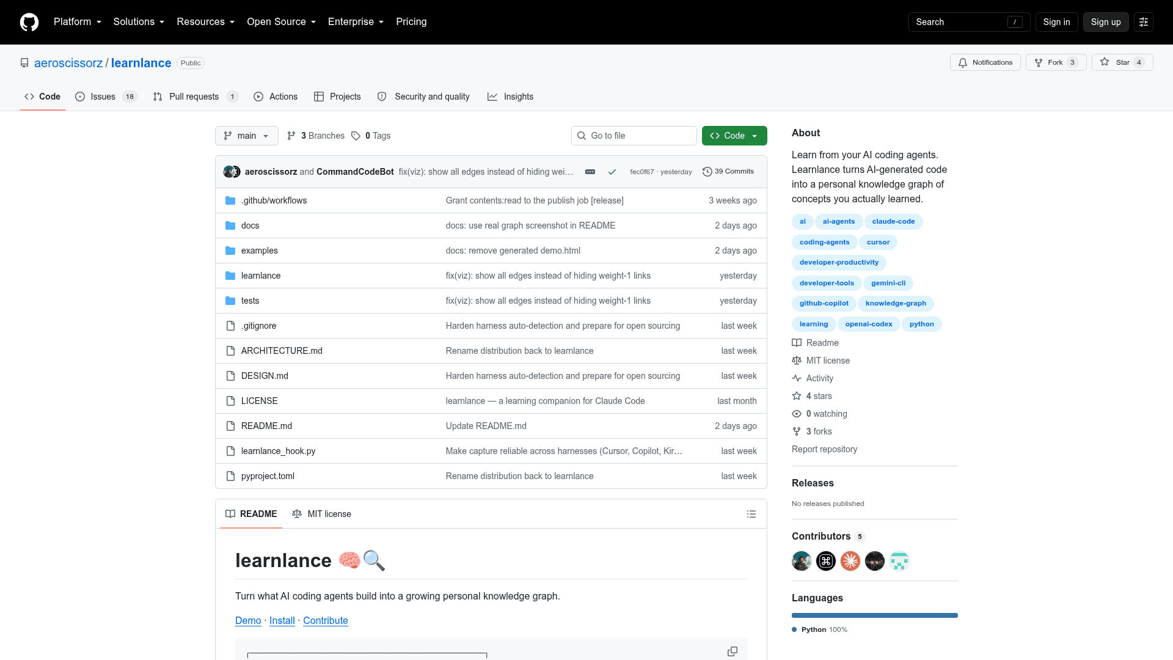The width and height of the screenshot is (1173, 660).
Task: Open the DESIGN.md file
Action: [265, 376]
